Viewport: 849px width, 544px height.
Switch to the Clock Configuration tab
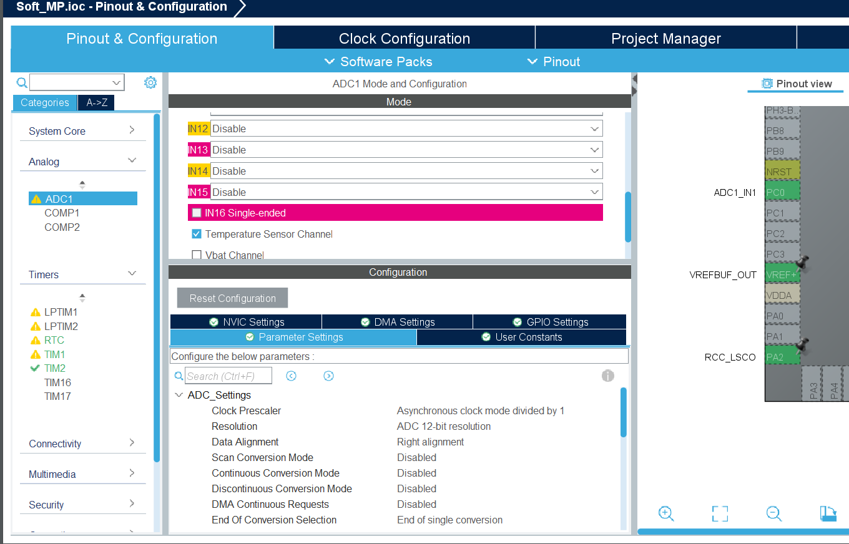(x=404, y=38)
